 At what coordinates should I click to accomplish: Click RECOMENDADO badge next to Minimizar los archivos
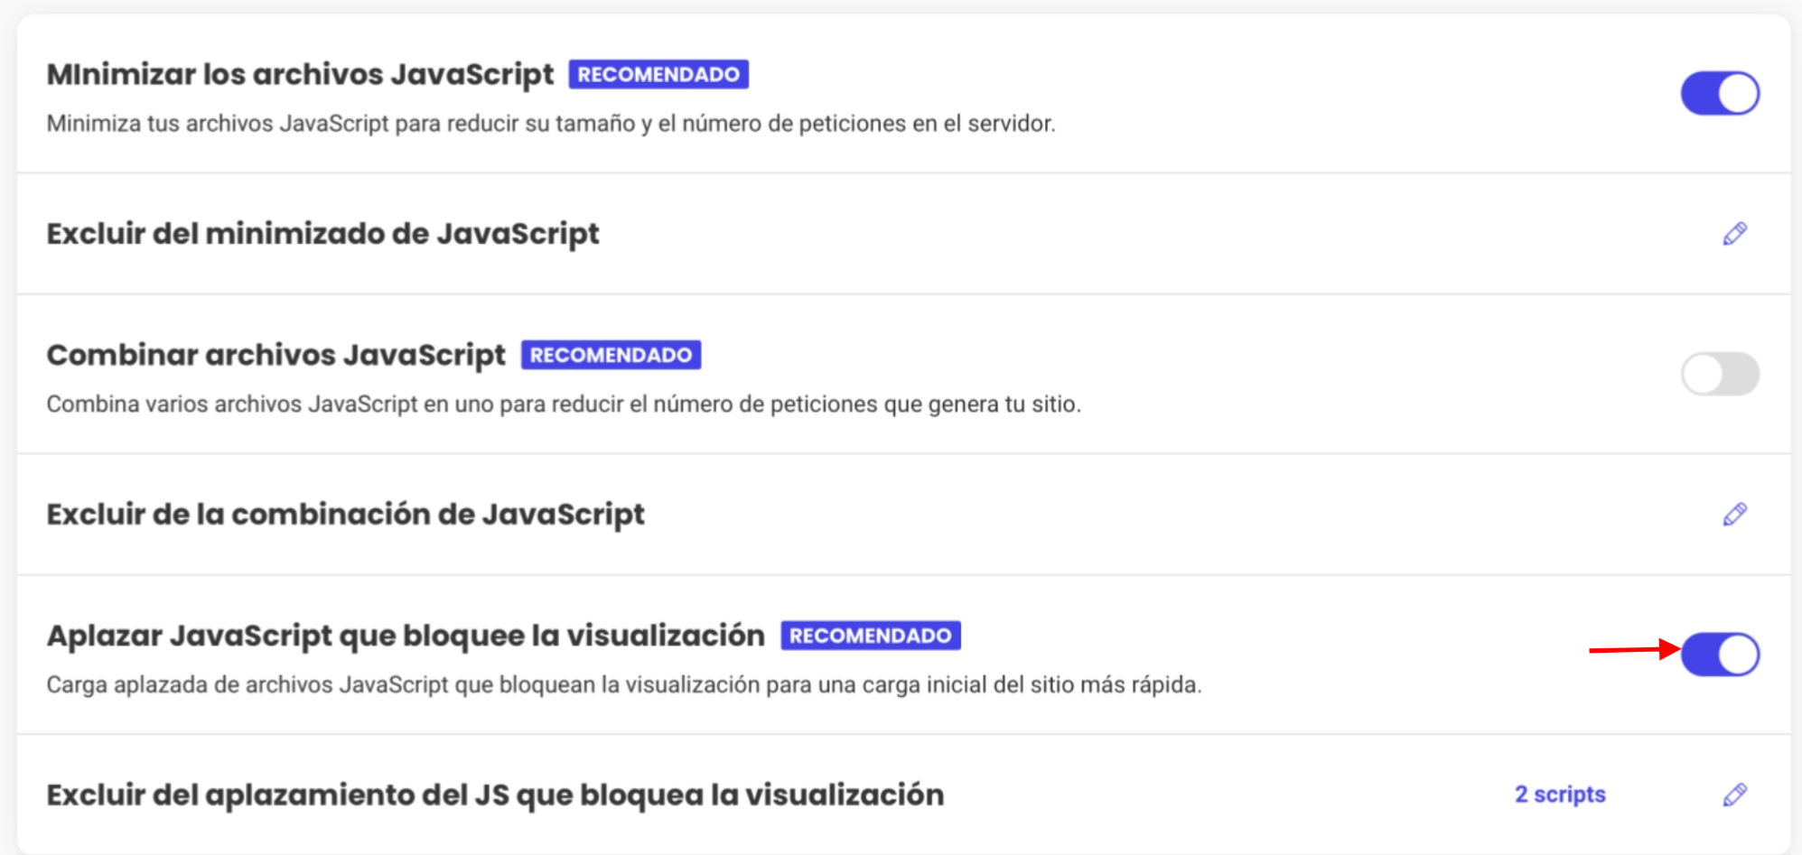click(x=658, y=74)
